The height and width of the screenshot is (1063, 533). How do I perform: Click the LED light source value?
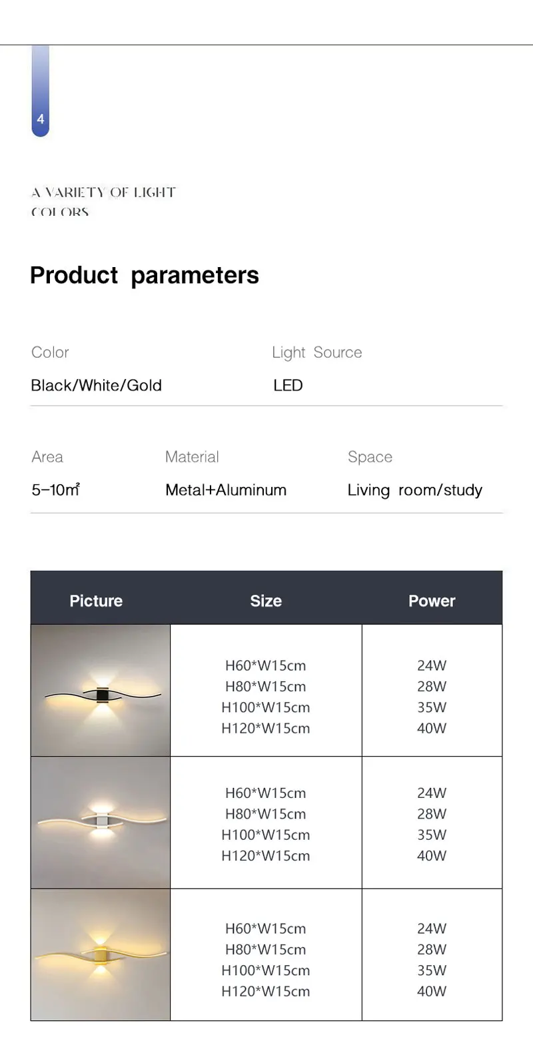[288, 386]
